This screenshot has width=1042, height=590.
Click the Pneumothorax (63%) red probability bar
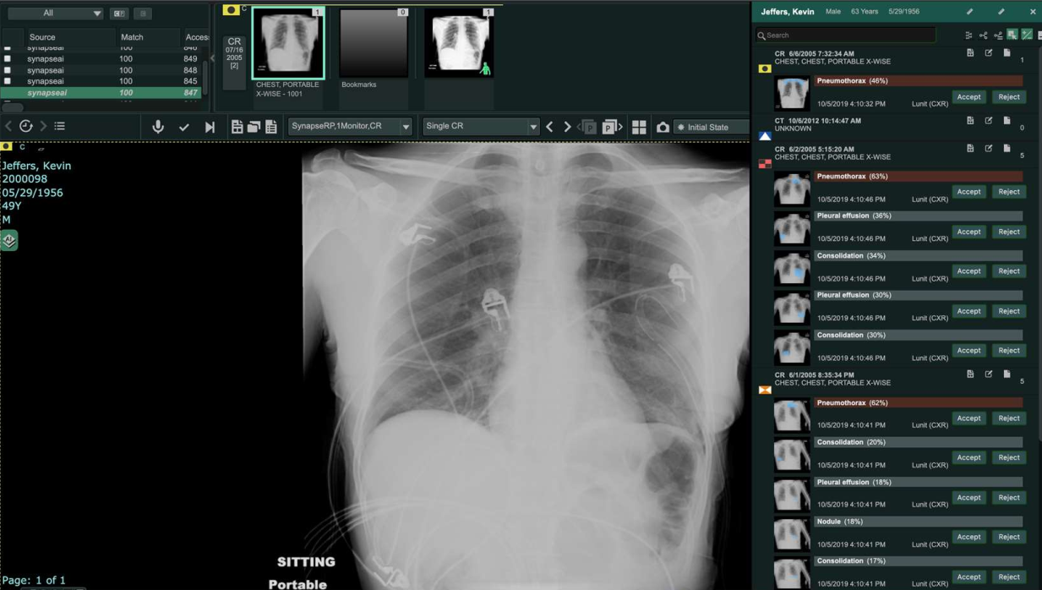coord(918,177)
